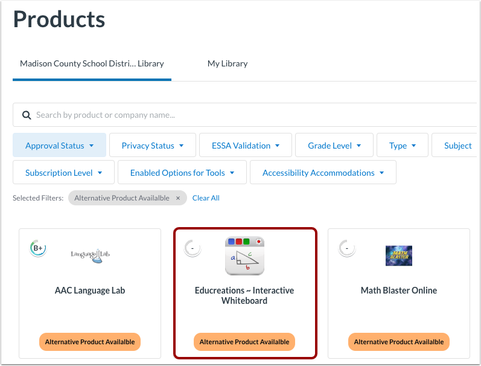
Task: Click Educreations' Alternative Product Available badge
Action: click(x=244, y=342)
